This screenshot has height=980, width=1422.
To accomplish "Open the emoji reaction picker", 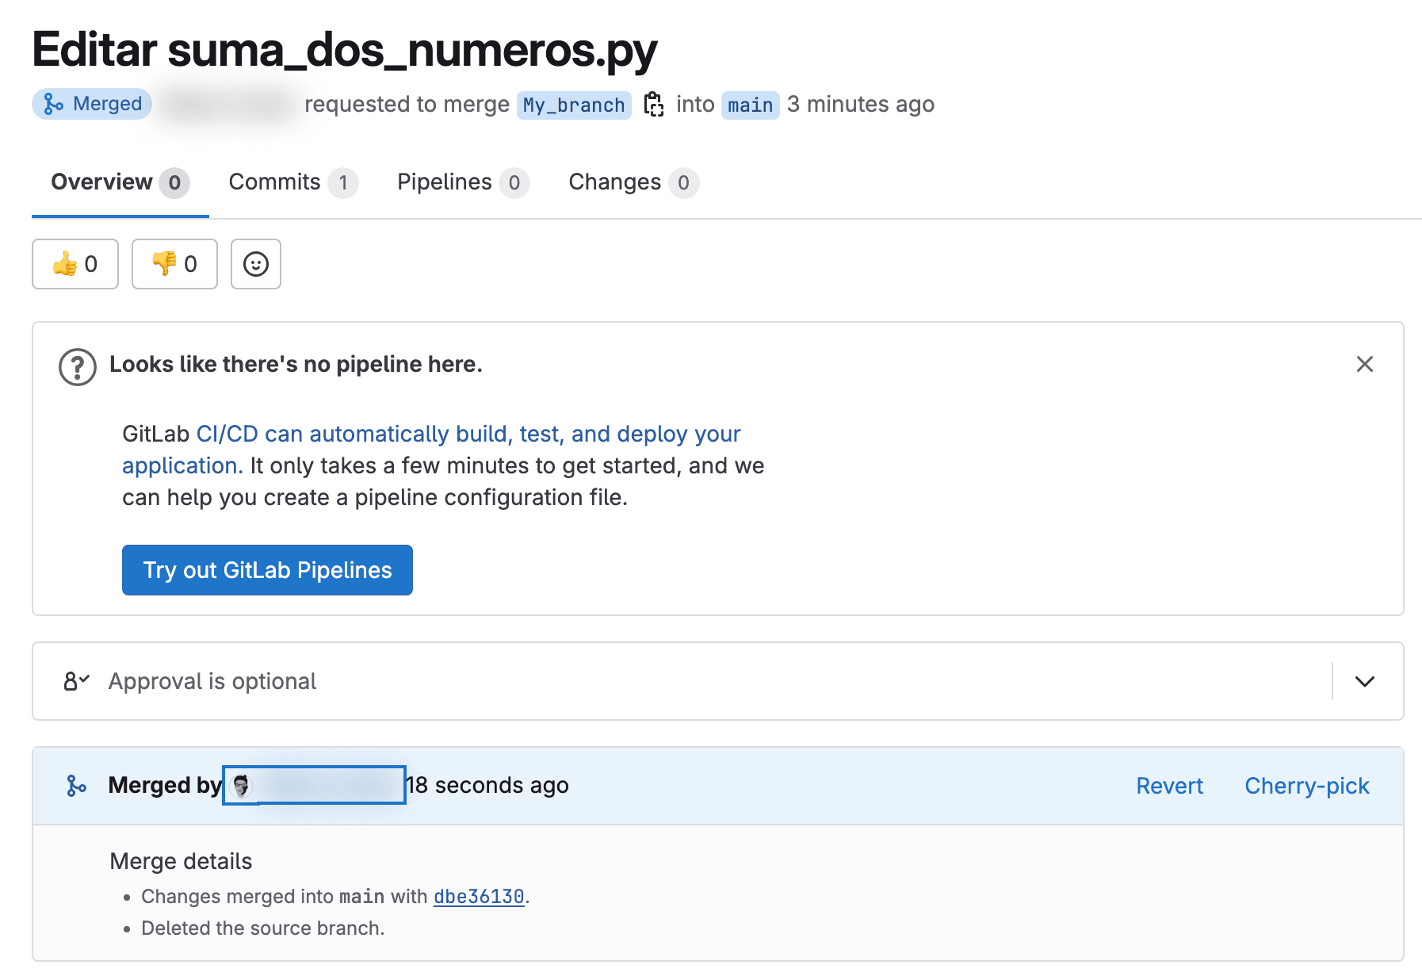I will tap(255, 264).
